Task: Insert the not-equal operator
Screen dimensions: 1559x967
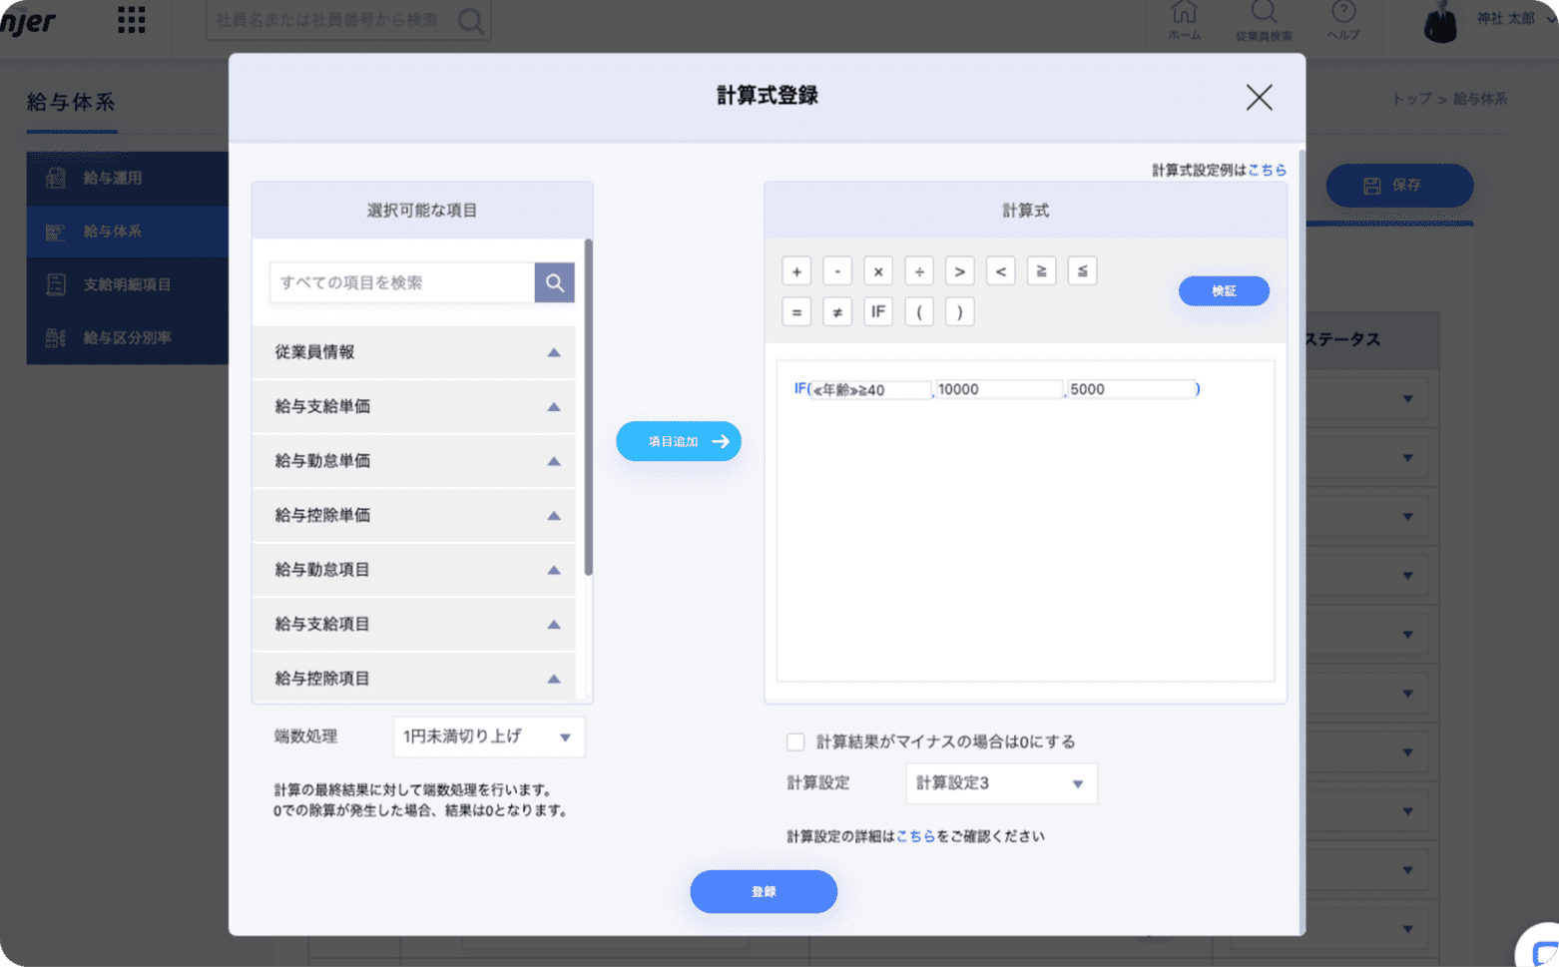Action: click(836, 312)
